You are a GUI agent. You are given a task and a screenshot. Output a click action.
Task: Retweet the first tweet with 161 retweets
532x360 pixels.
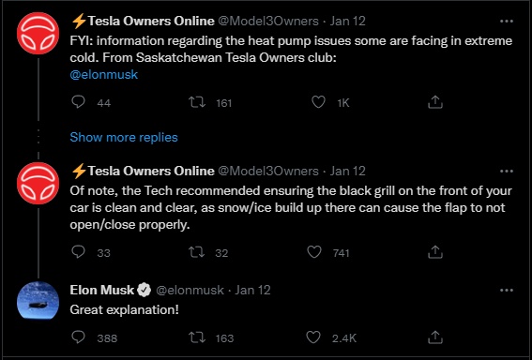pos(197,102)
